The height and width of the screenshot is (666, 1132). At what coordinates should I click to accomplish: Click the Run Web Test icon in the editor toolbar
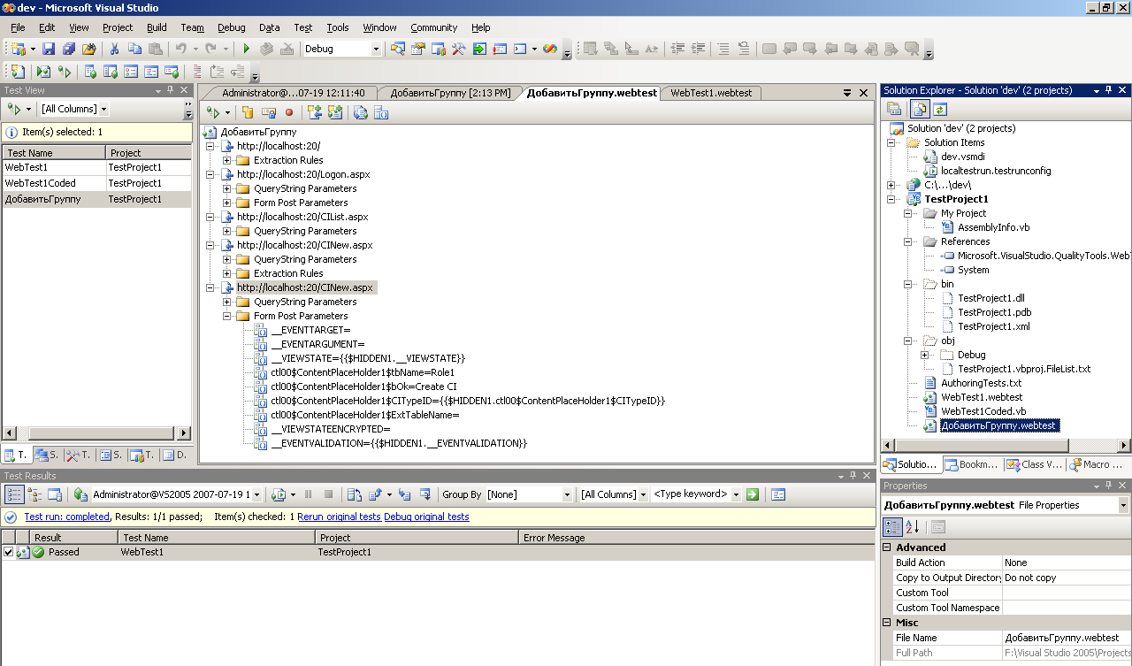pyautogui.click(x=212, y=112)
